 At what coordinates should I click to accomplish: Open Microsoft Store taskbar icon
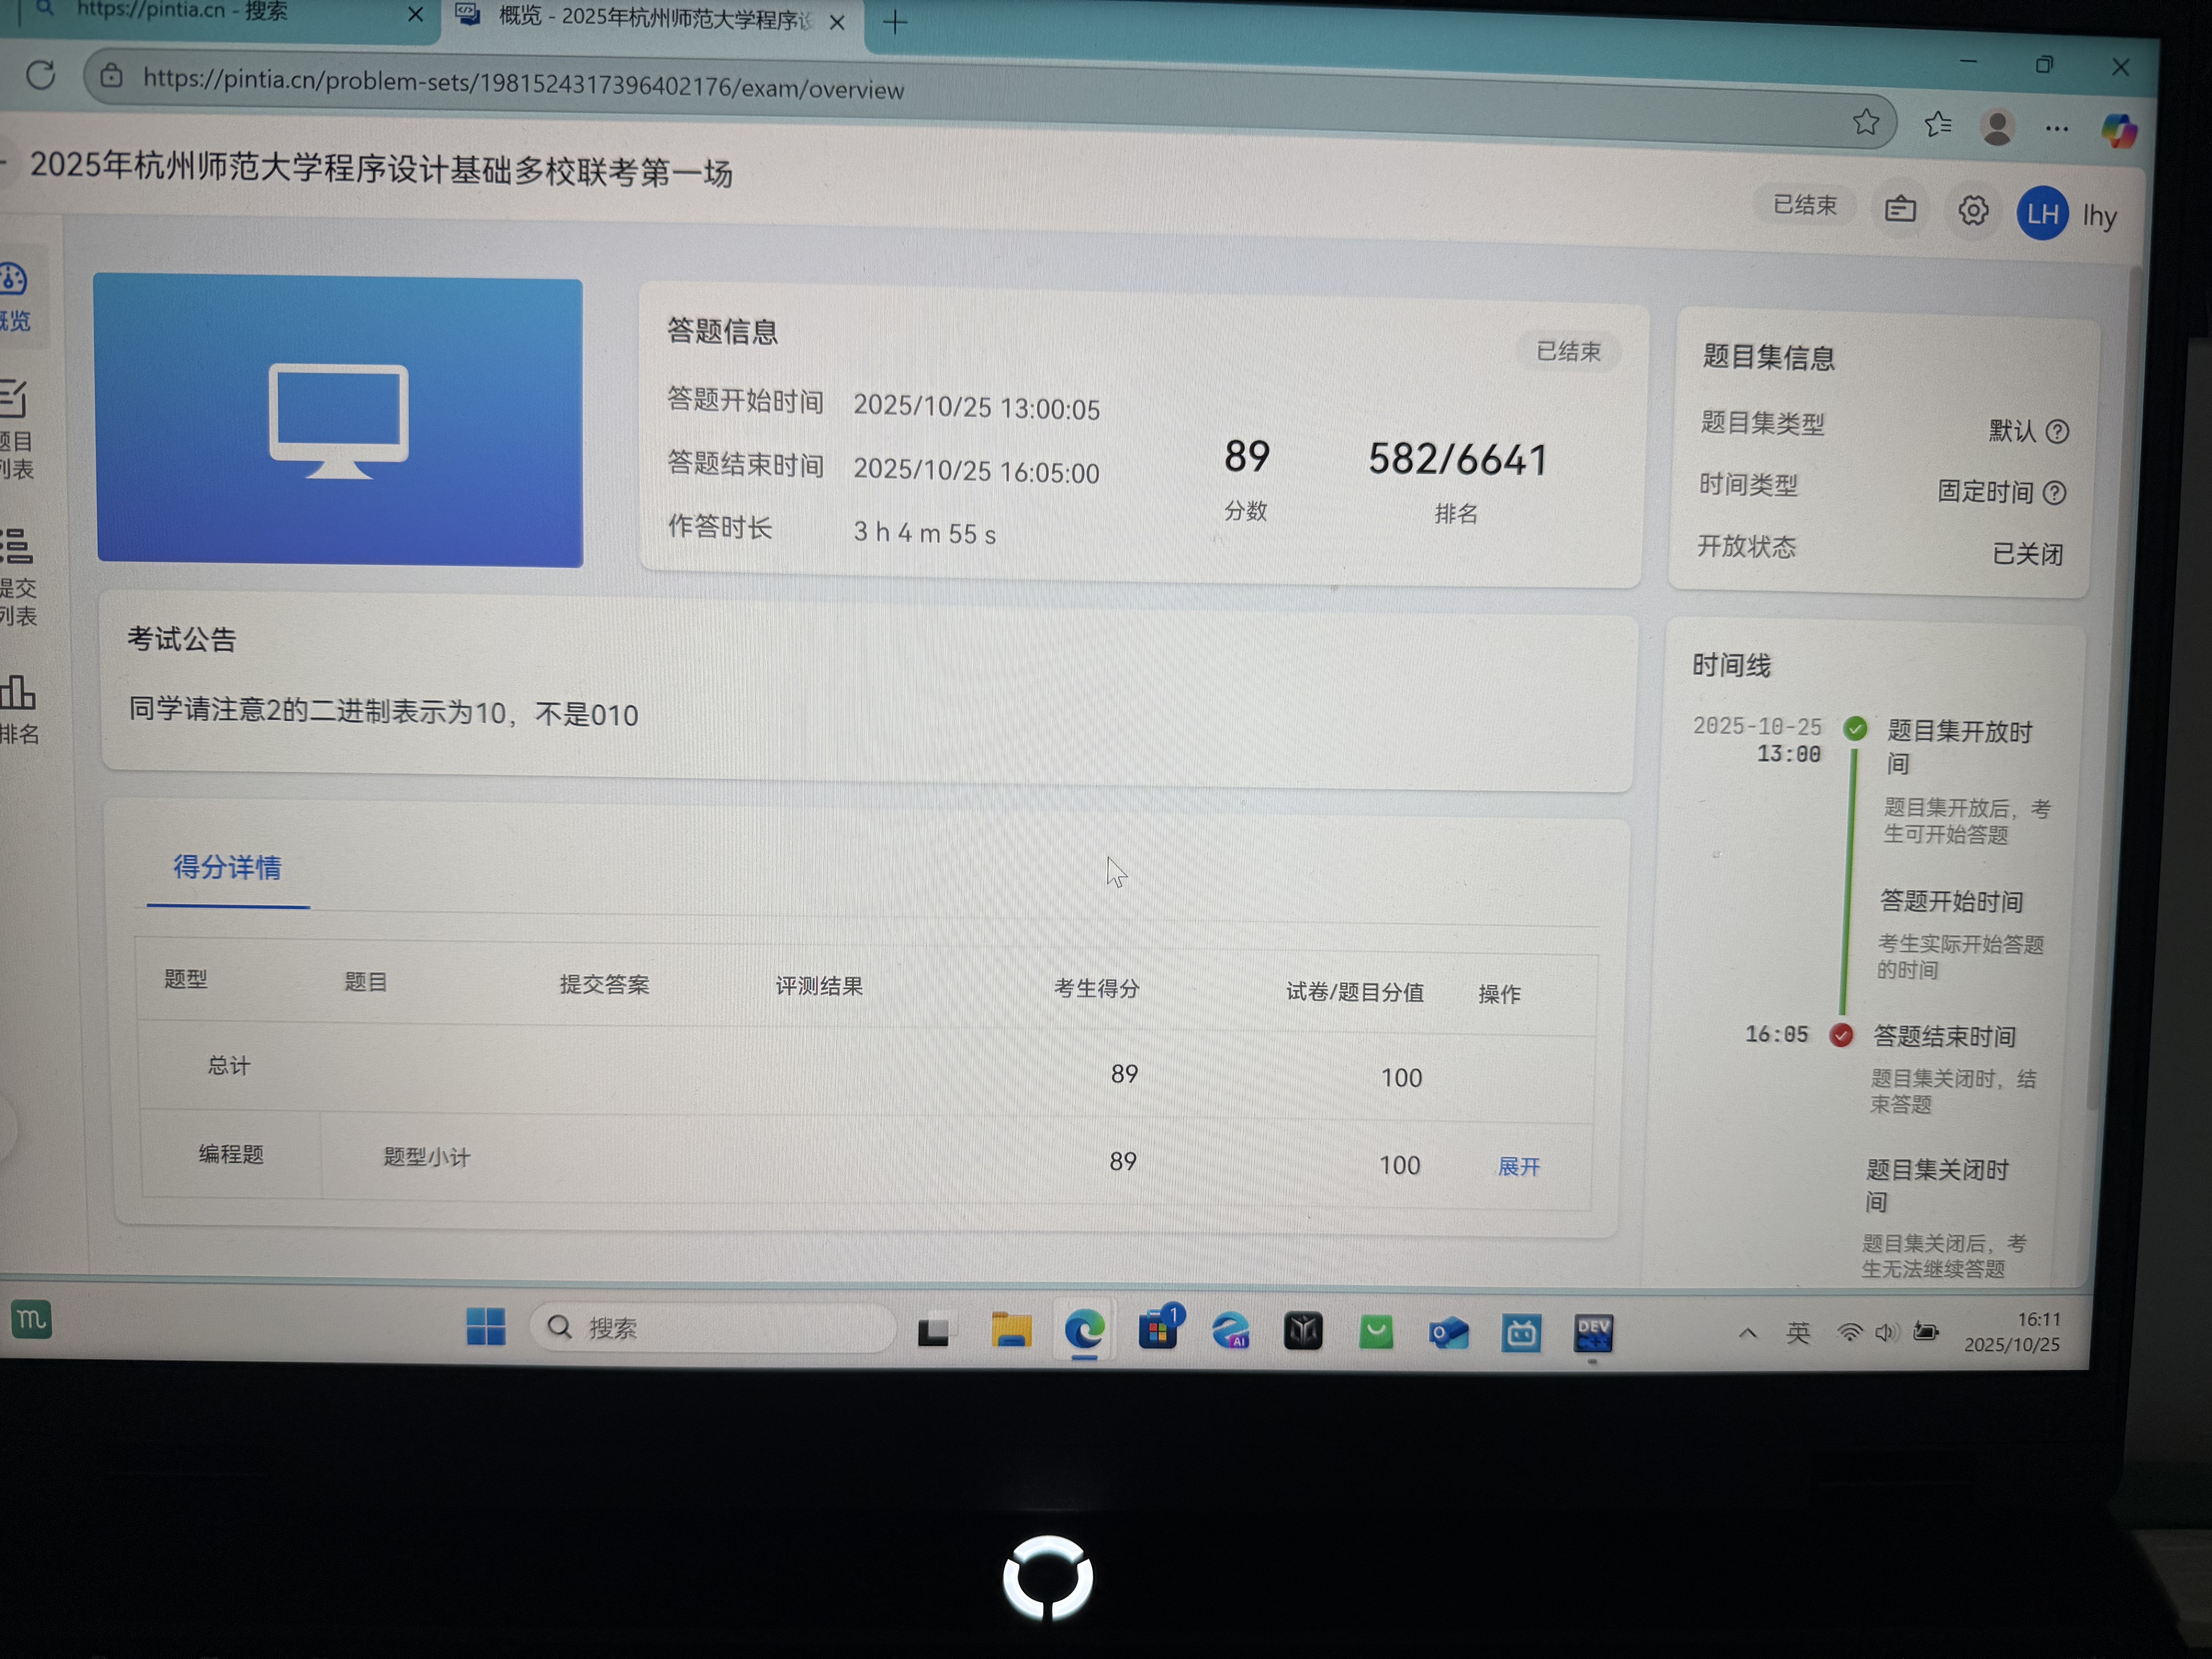[x=1159, y=1330]
